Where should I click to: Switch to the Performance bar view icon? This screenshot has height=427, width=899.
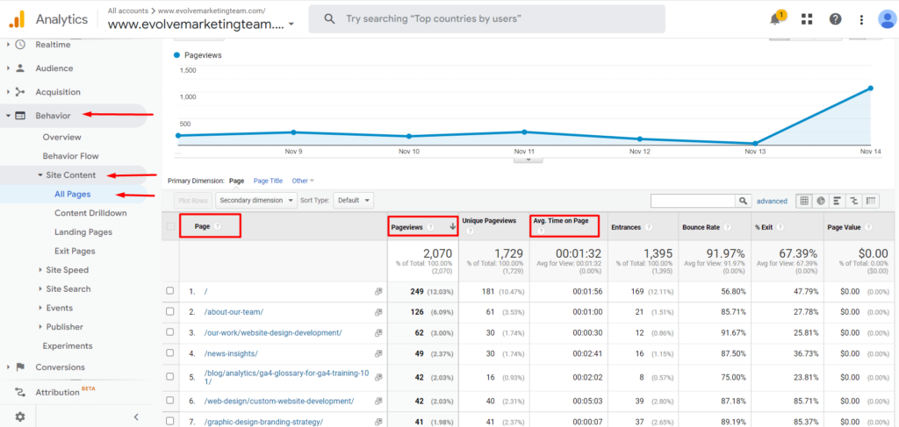point(838,201)
